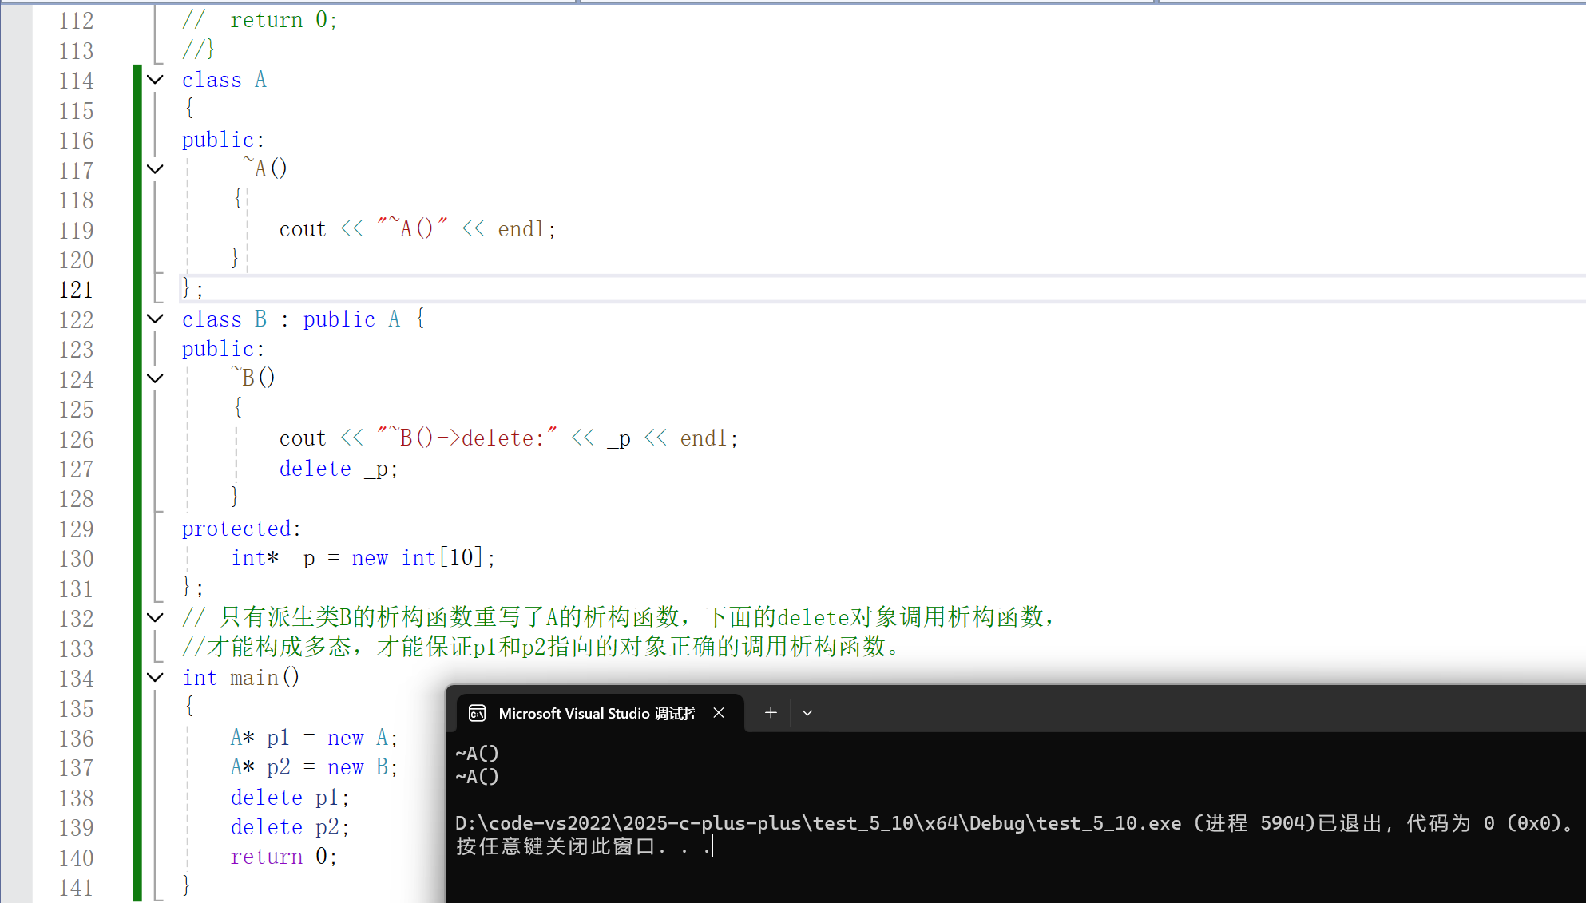The image size is (1586, 903).
Task: Close the Visual Studio debug console tab
Action: tap(719, 713)
